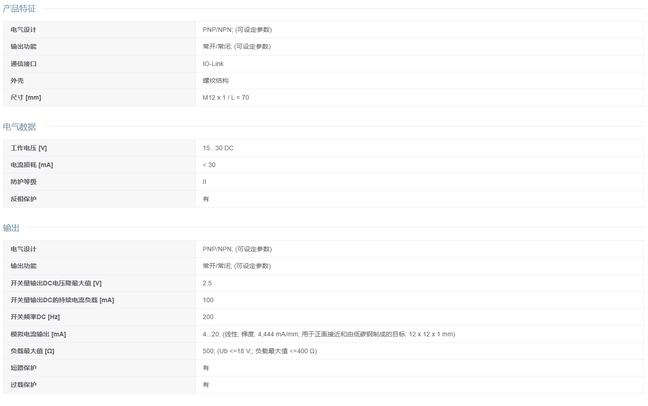Click the 模拟电流输出 [mA] label
The width and height of the screenshot is (648, 406).
tap(38, 334)
